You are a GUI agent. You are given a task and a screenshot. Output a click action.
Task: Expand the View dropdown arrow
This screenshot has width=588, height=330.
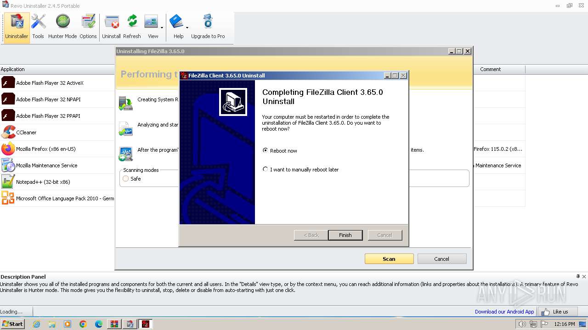(162, 27)
